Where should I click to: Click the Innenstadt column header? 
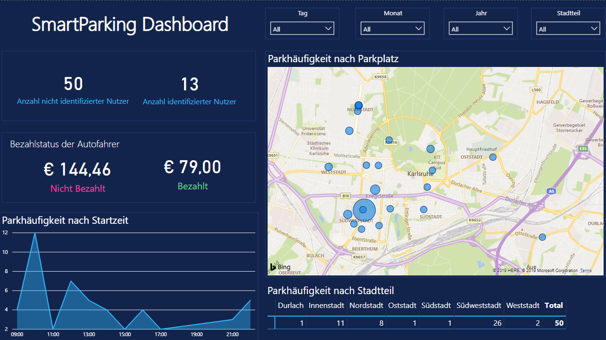[x=326, y=305]
